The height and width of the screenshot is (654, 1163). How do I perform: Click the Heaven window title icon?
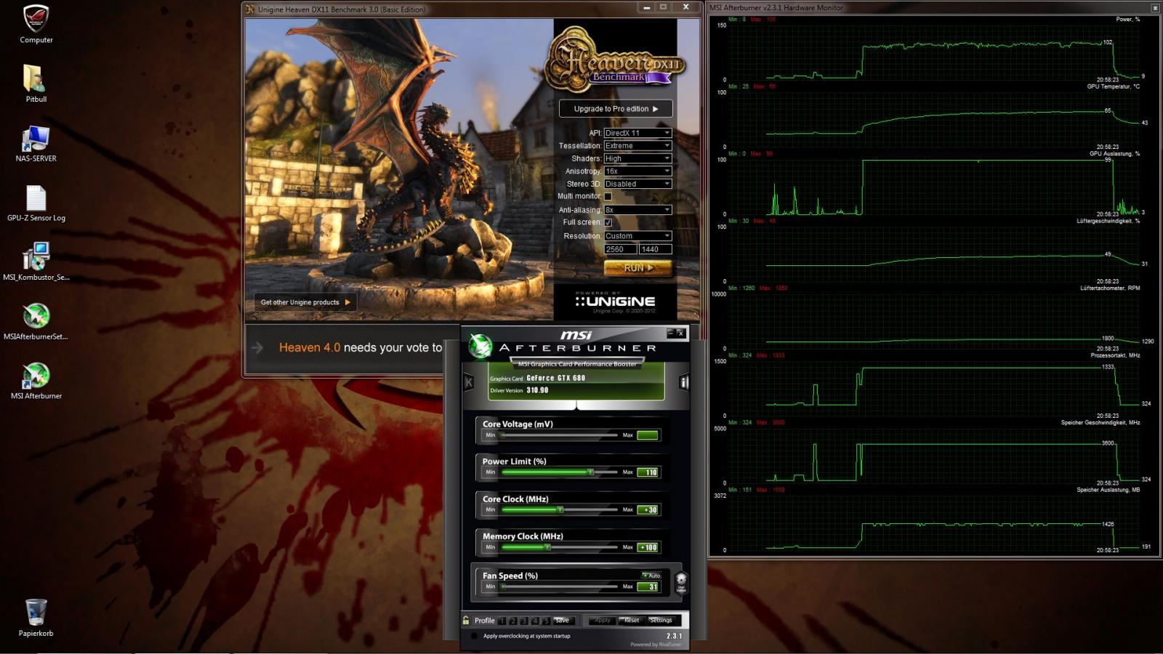tap(250, 9)
